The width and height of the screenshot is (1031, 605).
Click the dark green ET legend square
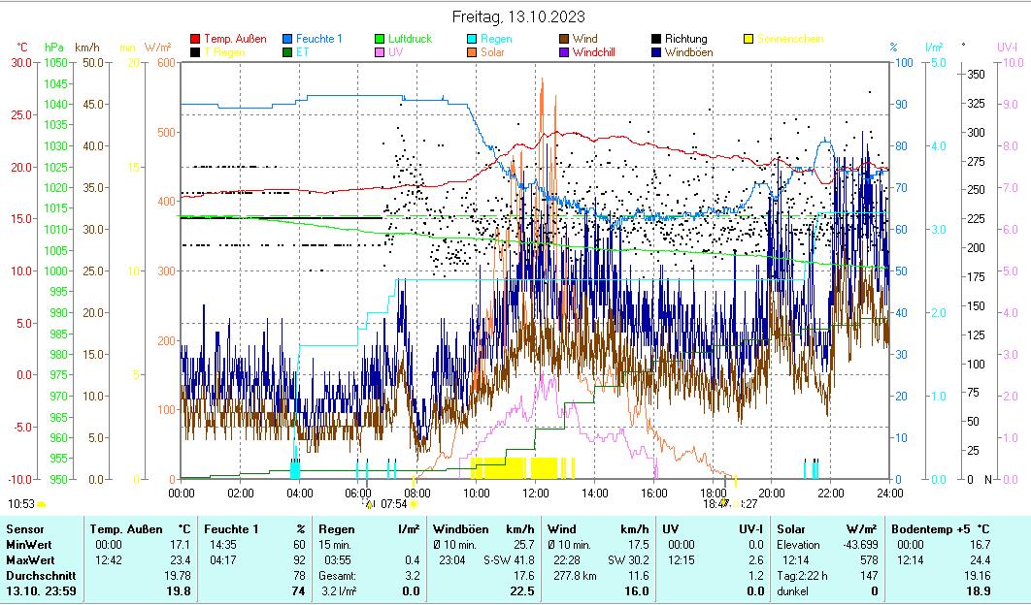tap(288, 52)
